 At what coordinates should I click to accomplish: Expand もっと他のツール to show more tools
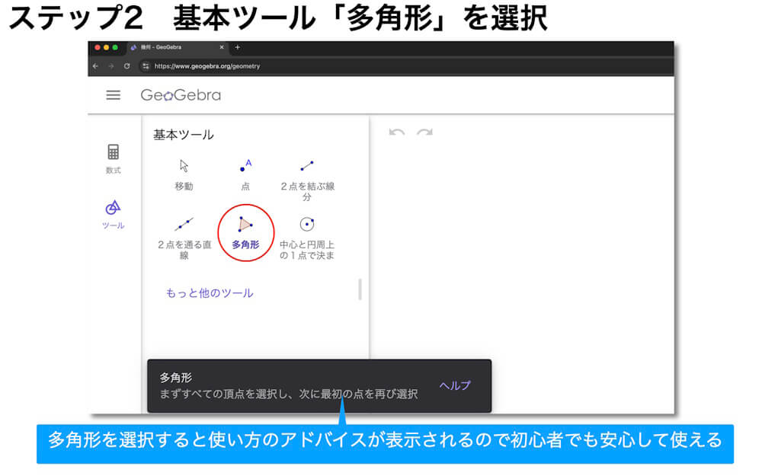click(x=210, y=293)
